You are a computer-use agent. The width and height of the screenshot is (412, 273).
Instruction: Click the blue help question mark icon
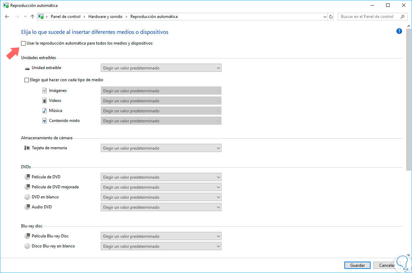click(x=399, y=31)
